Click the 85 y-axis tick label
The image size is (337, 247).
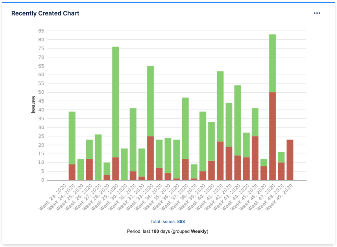[41, 31]
